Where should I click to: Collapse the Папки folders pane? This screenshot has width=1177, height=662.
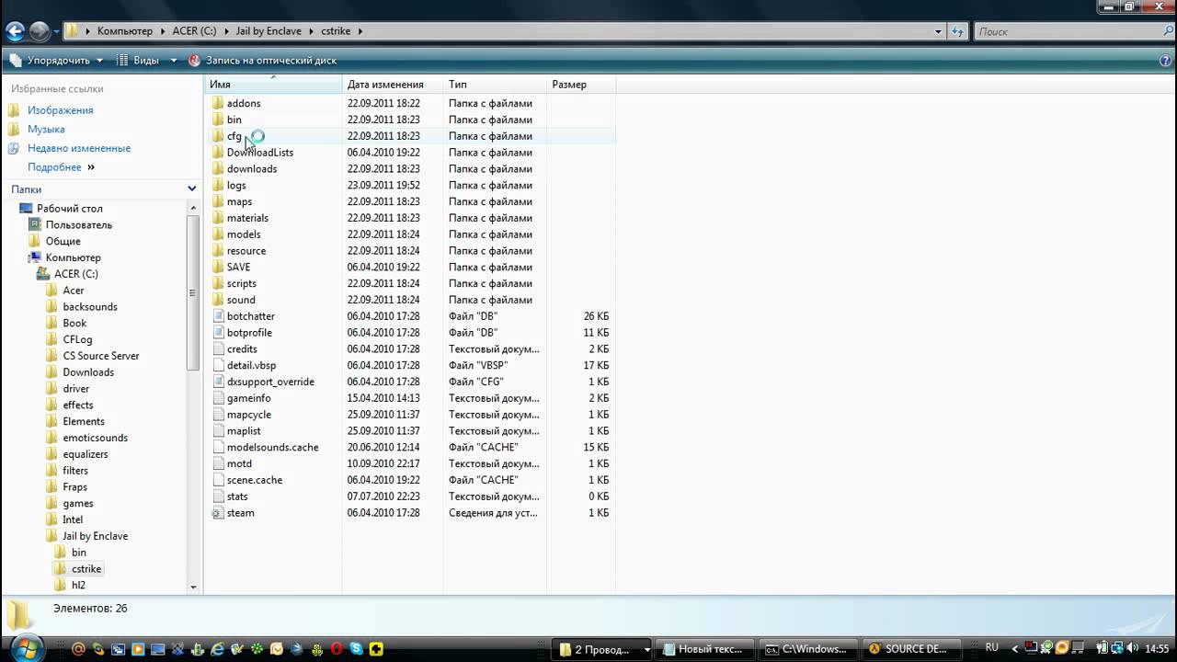coord(191,189)
